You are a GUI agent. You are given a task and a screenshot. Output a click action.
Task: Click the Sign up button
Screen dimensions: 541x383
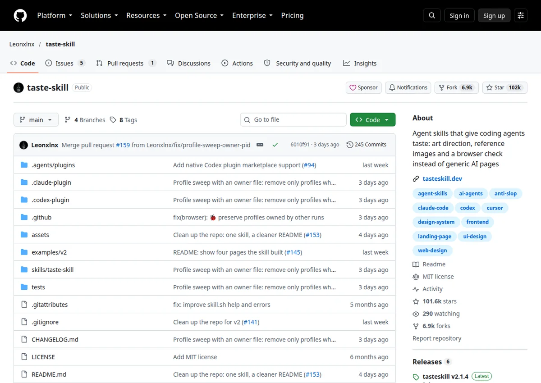point(494,15)
